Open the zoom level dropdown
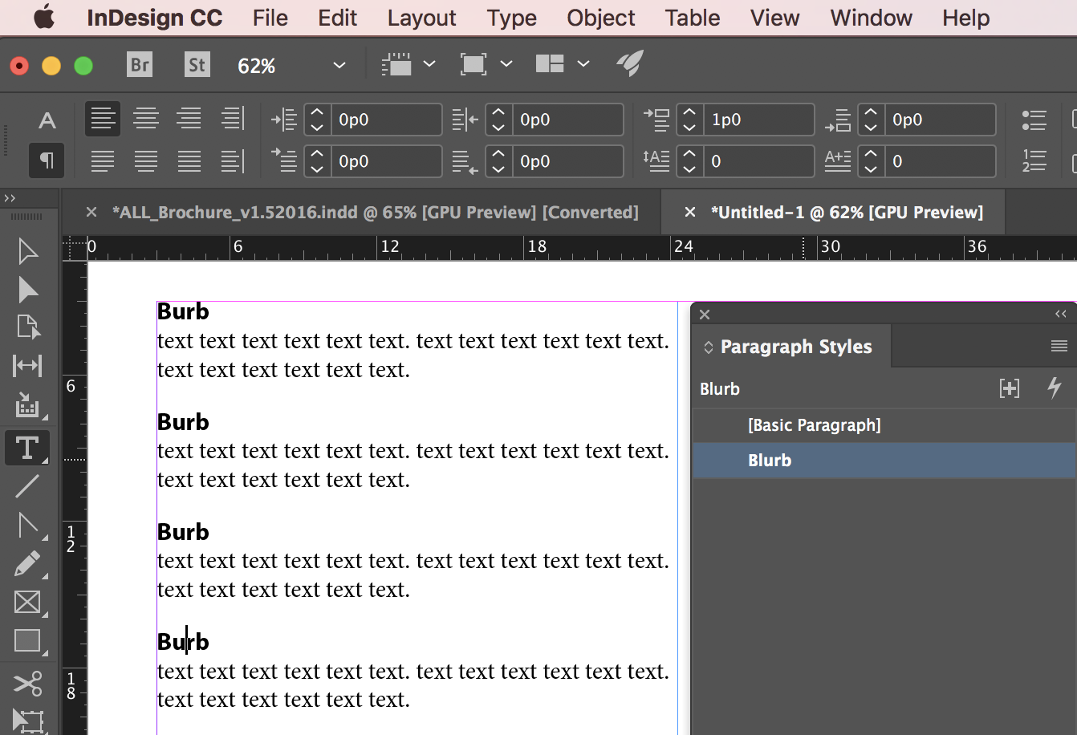The height and width of the screenshot is (735, 1077). coord(339,65)
